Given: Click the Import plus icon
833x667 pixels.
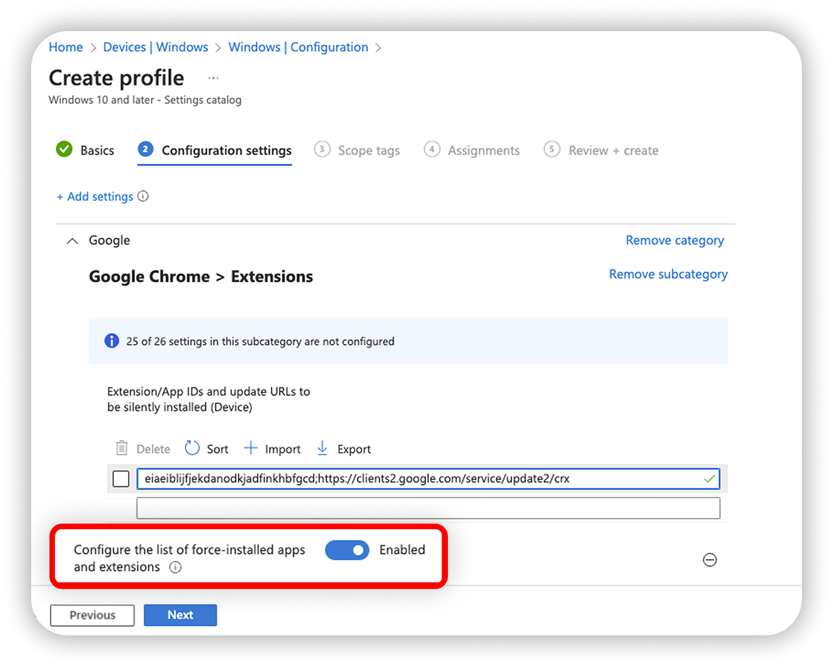Looking at the screenshot, I should click(x=251, y=449).
